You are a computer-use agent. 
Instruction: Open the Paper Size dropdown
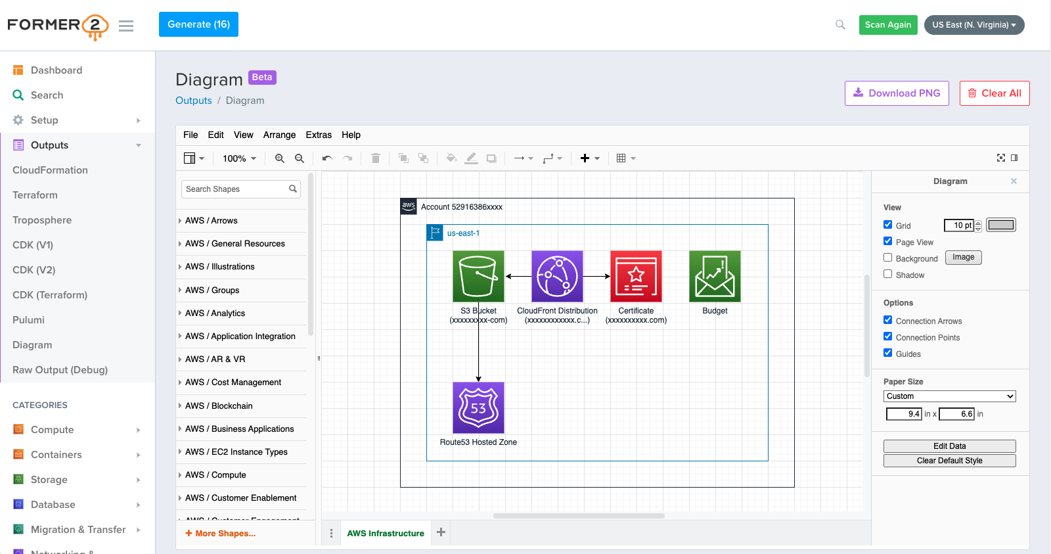tap(949, 396)
